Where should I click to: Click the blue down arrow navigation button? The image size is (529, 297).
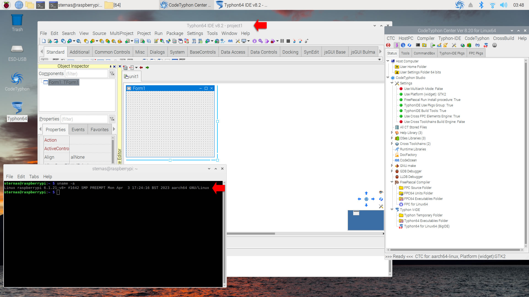(366, 205)
